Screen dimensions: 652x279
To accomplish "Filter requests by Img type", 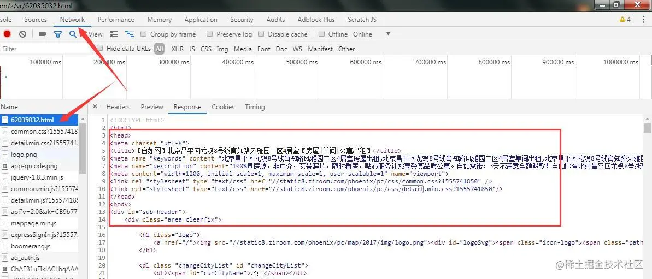I will click(x=222, y=49).
